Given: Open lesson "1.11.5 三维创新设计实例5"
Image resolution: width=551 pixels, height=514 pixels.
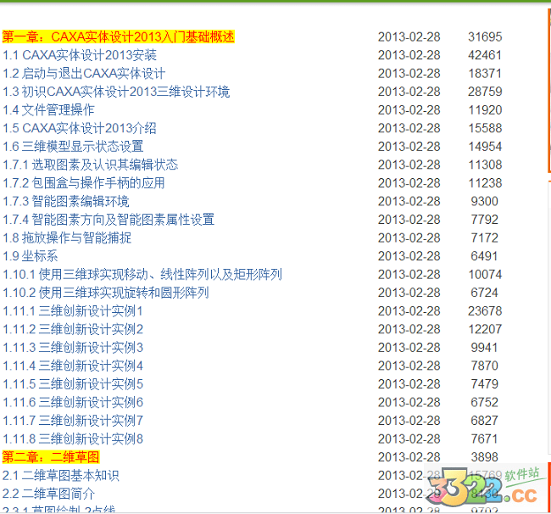Looking at the screenshot, I should (x=73, y=384).
